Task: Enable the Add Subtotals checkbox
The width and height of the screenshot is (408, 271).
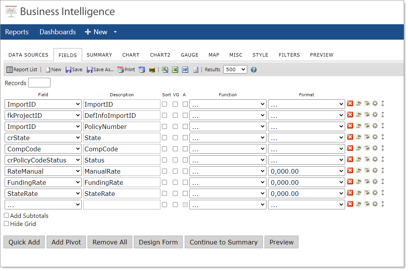Action: click(x=7, y=216)
